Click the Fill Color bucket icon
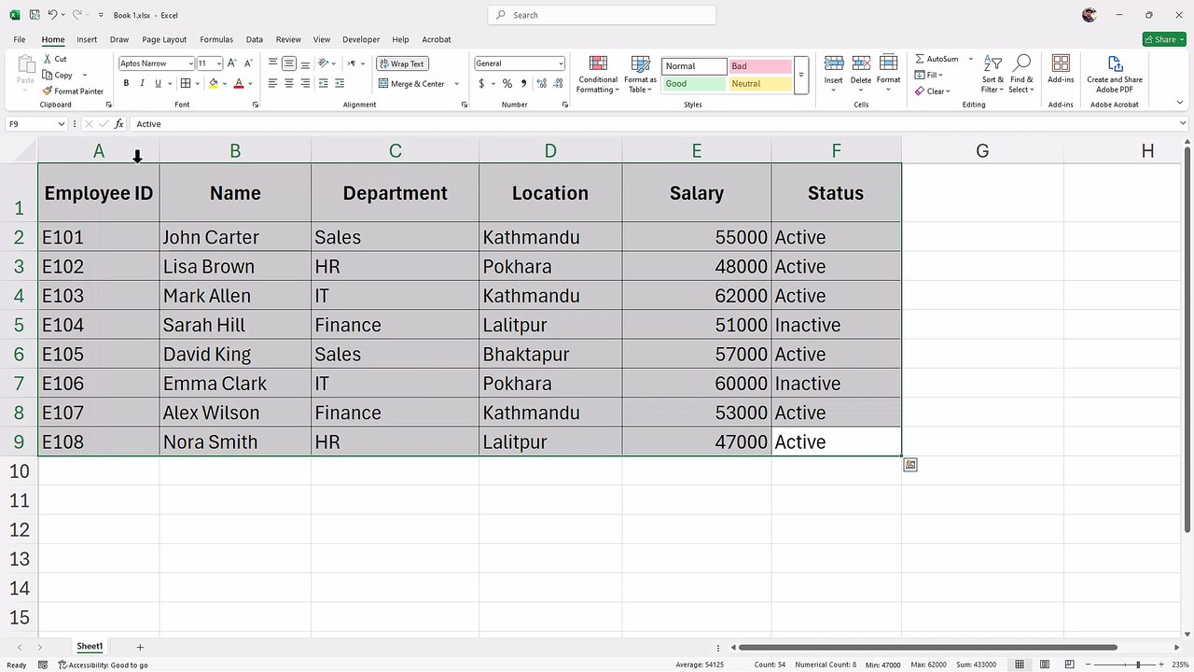Screen dimensions: 1194x672 point(214,83)
